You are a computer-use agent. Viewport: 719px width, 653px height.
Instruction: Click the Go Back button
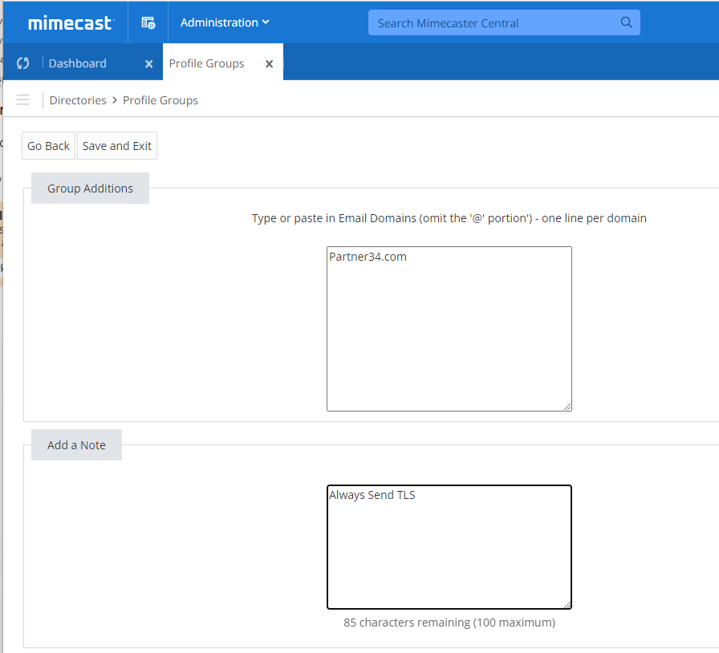point(48,145)
